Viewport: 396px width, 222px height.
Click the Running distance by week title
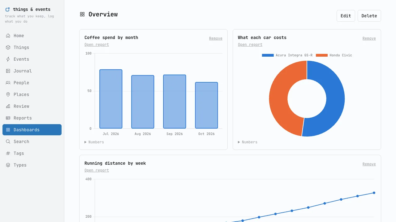(x=115, y=163)
